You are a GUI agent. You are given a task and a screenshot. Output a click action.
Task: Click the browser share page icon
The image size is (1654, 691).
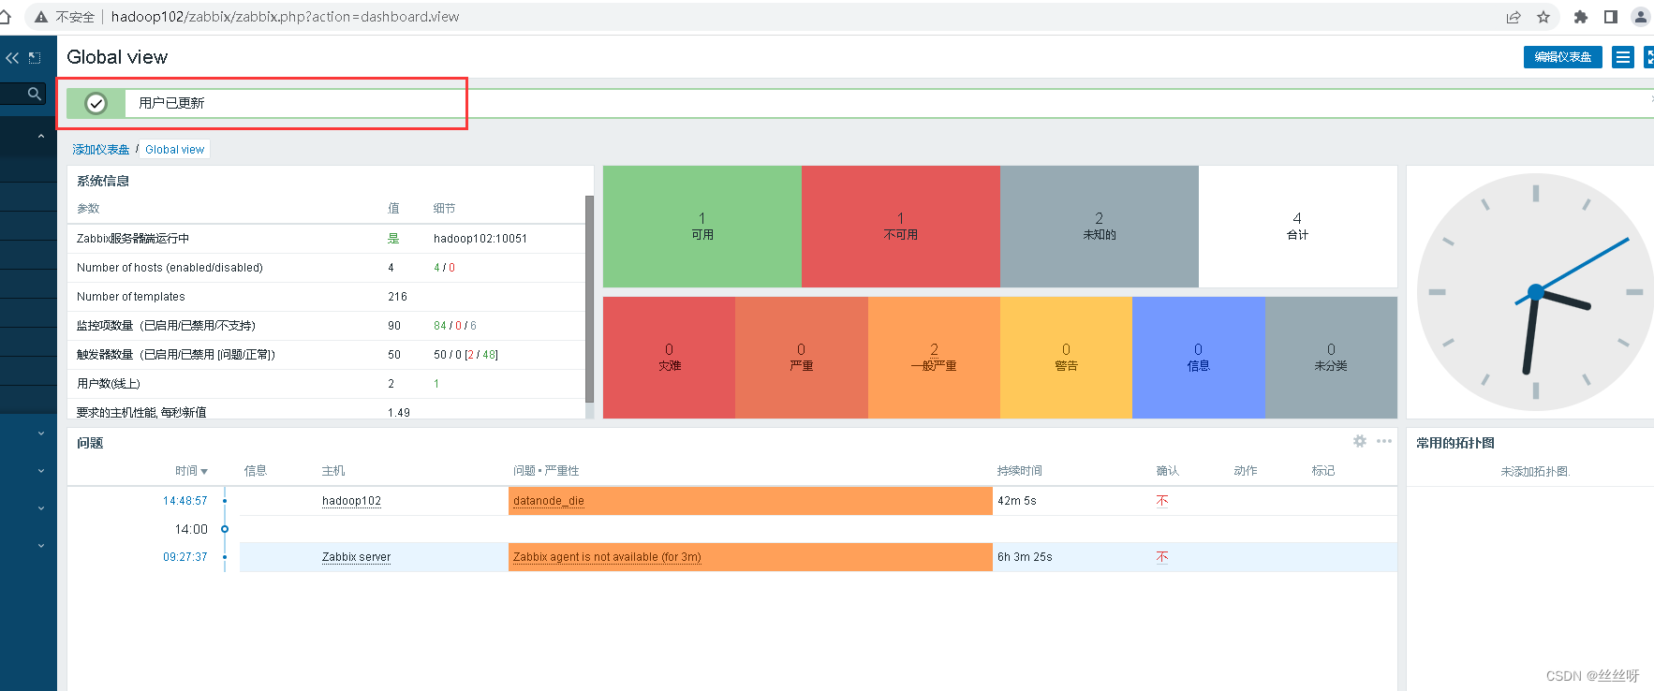(x=1514, y=17)
